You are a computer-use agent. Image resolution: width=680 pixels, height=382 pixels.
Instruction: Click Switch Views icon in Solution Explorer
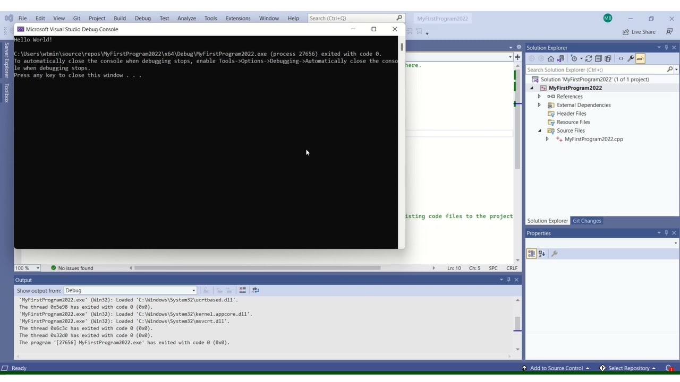click(560, 58)
